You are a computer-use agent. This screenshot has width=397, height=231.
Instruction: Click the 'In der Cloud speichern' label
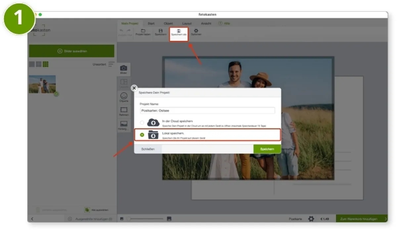point(177,121)
